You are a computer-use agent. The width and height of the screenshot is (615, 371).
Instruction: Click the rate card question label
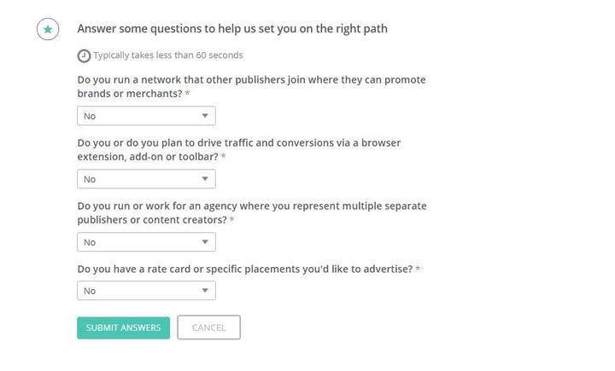click(244, 269)
